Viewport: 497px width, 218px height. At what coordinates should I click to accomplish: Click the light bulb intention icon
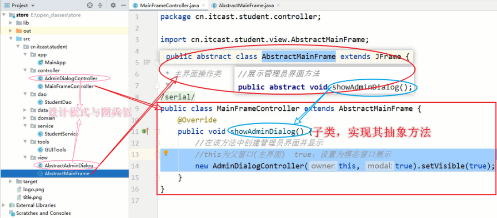pyautogui.click(x=165, y=153)
